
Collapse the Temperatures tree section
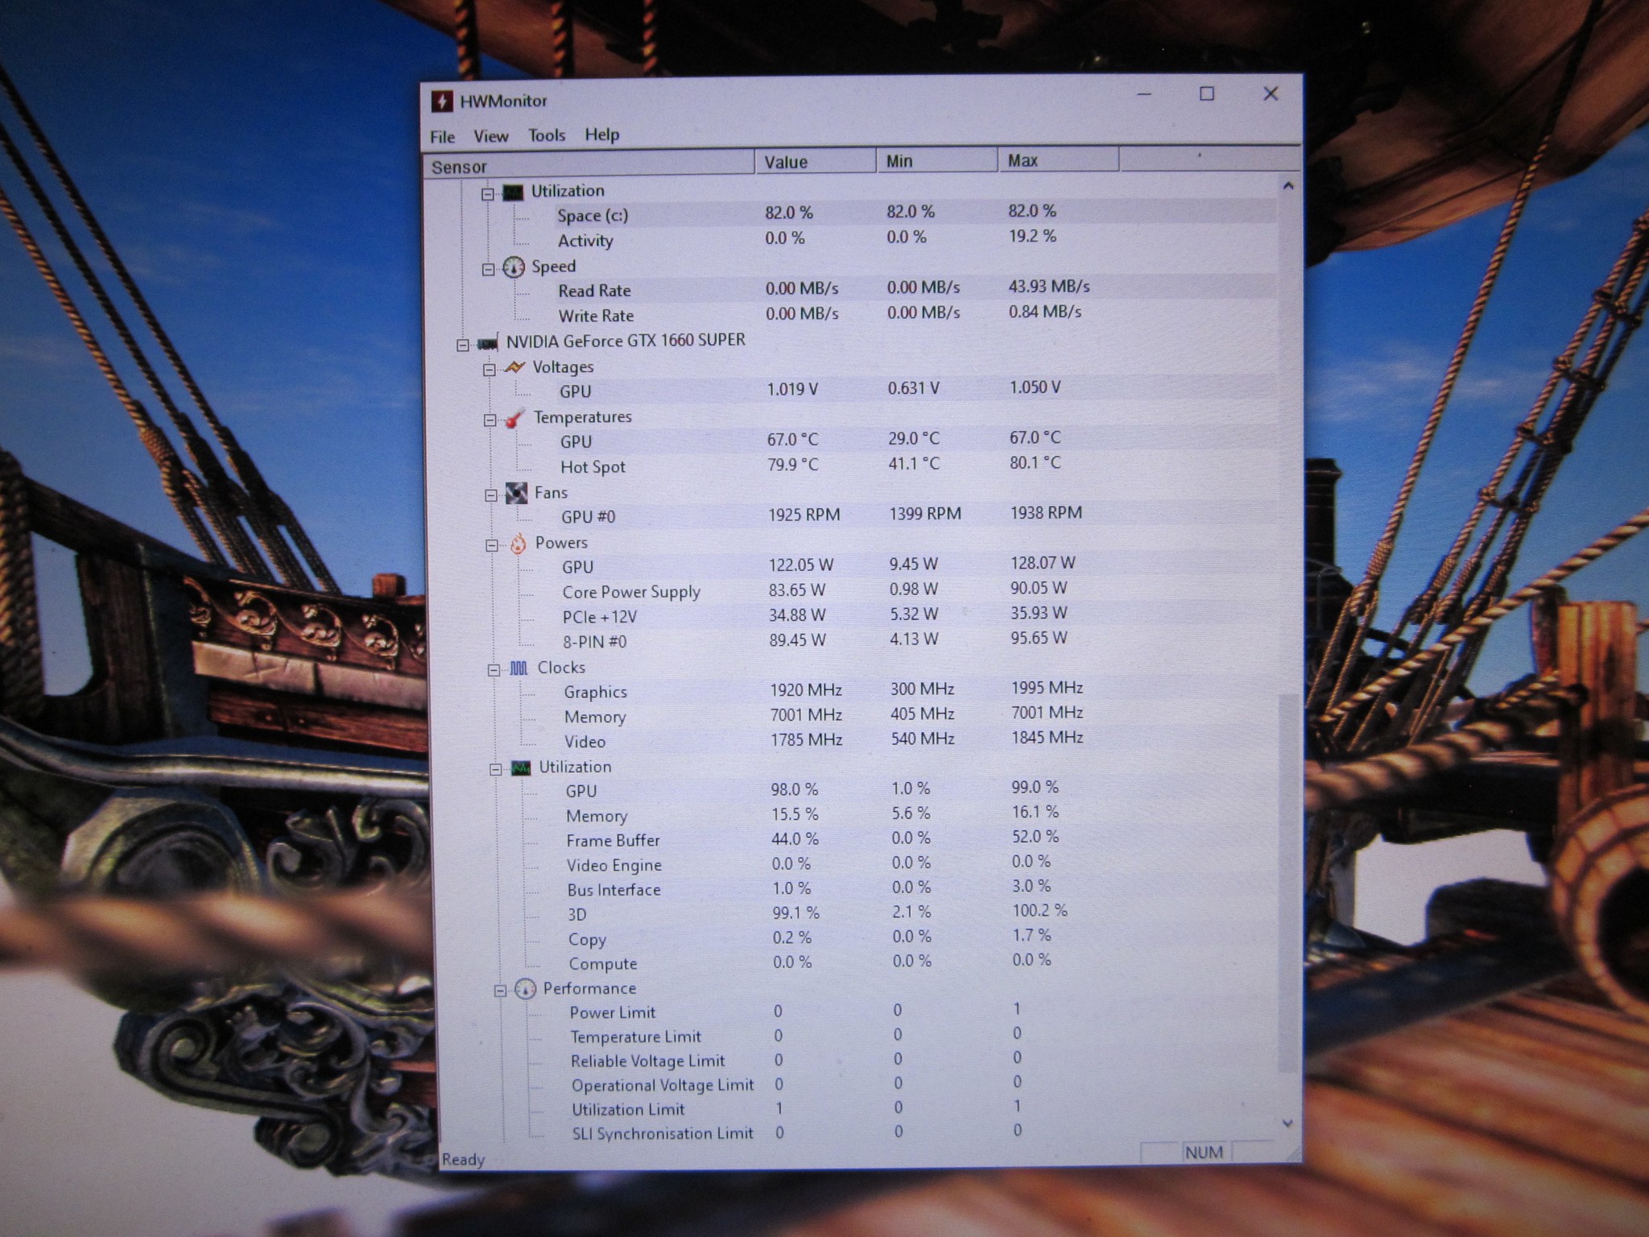490,420
